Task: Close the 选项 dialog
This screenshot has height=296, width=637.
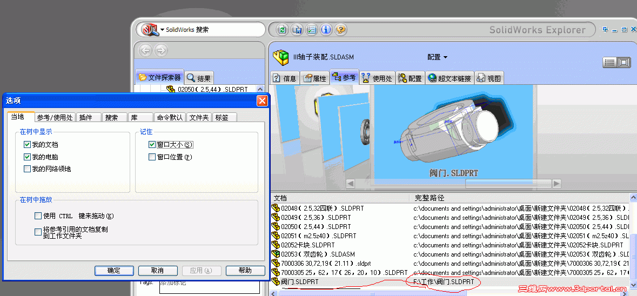Action: click(x=262, y=100)
